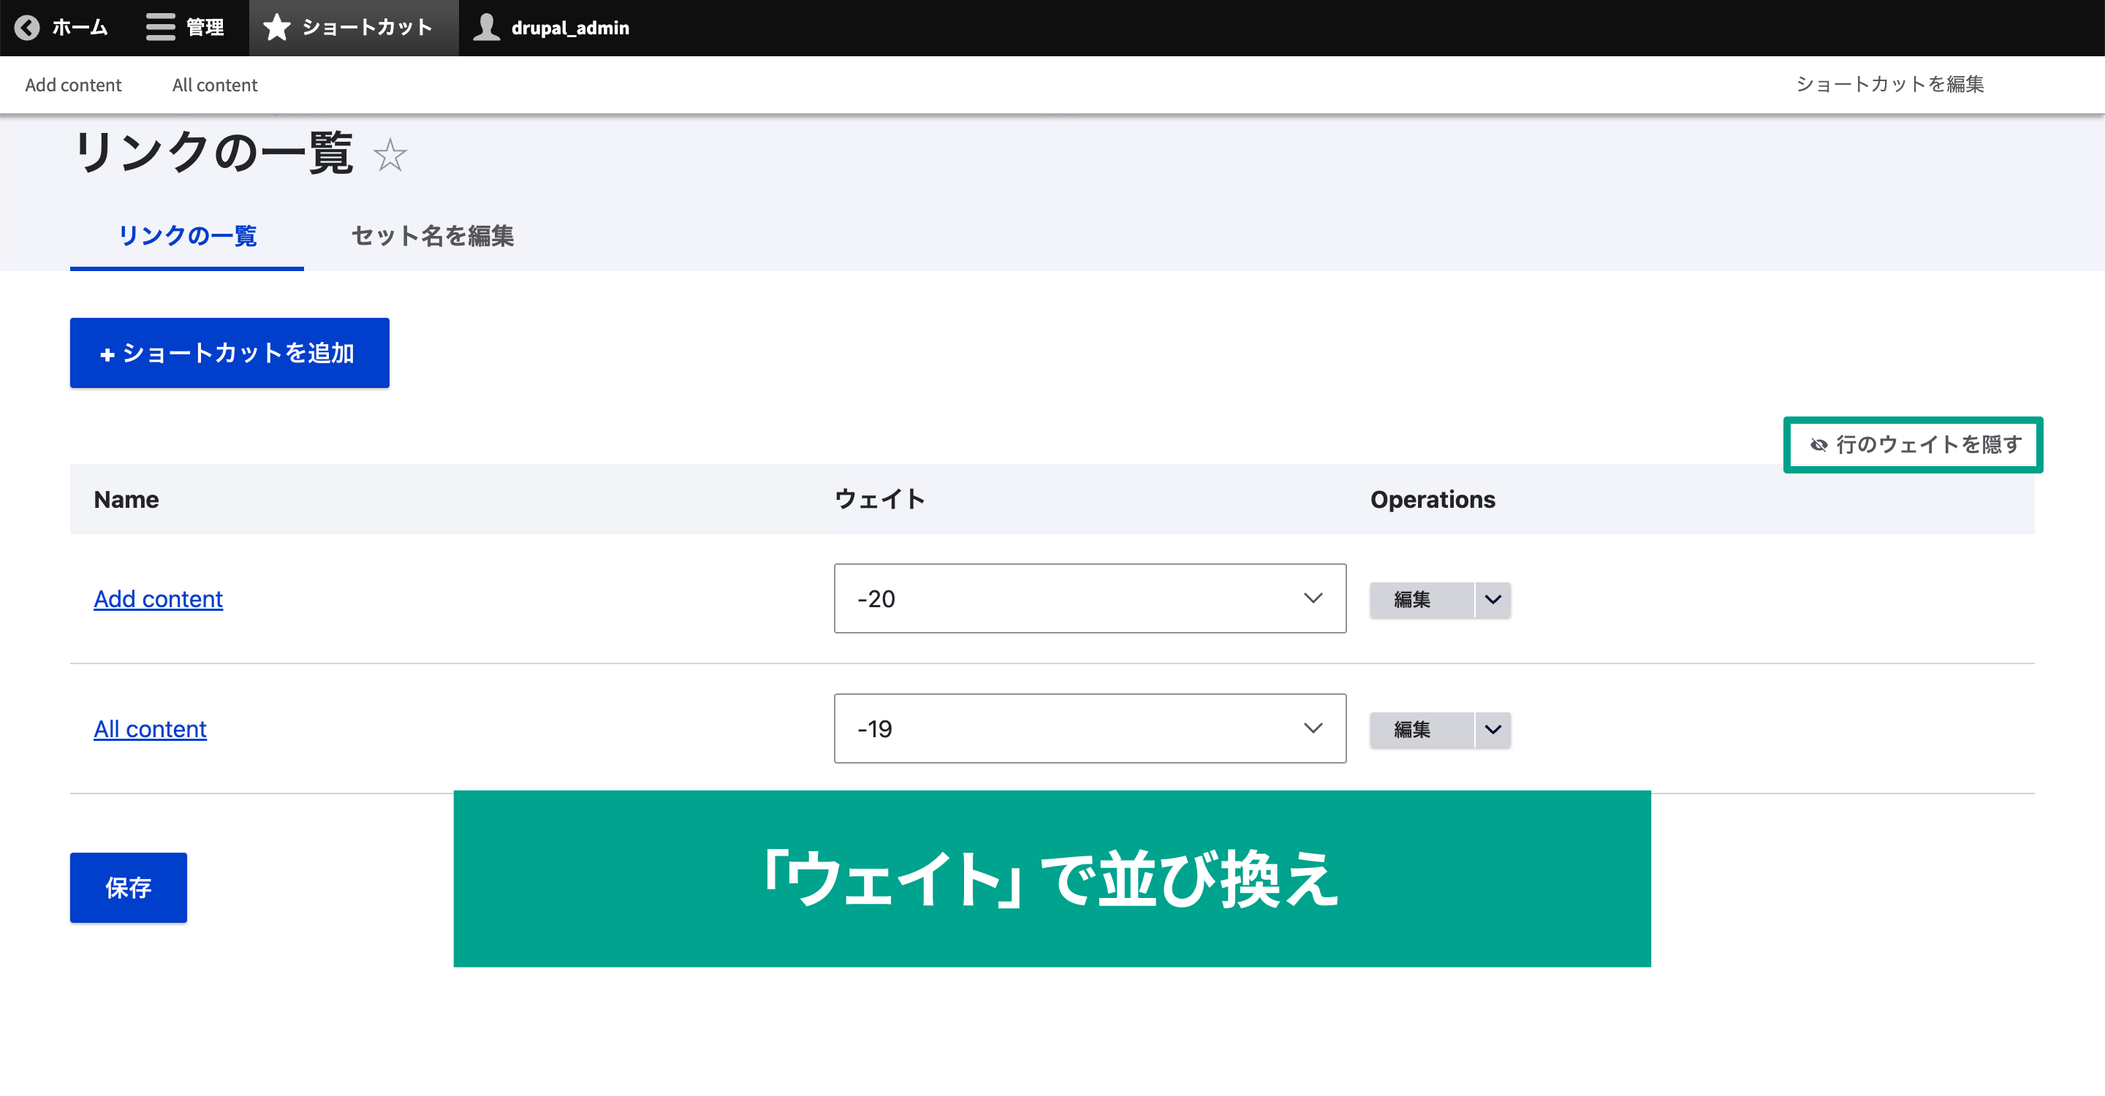Image resolution: width=2105 pixels, height=1096 pixels.
Task: Click 編集 button for All content row
Action: tap(1421, 729)
